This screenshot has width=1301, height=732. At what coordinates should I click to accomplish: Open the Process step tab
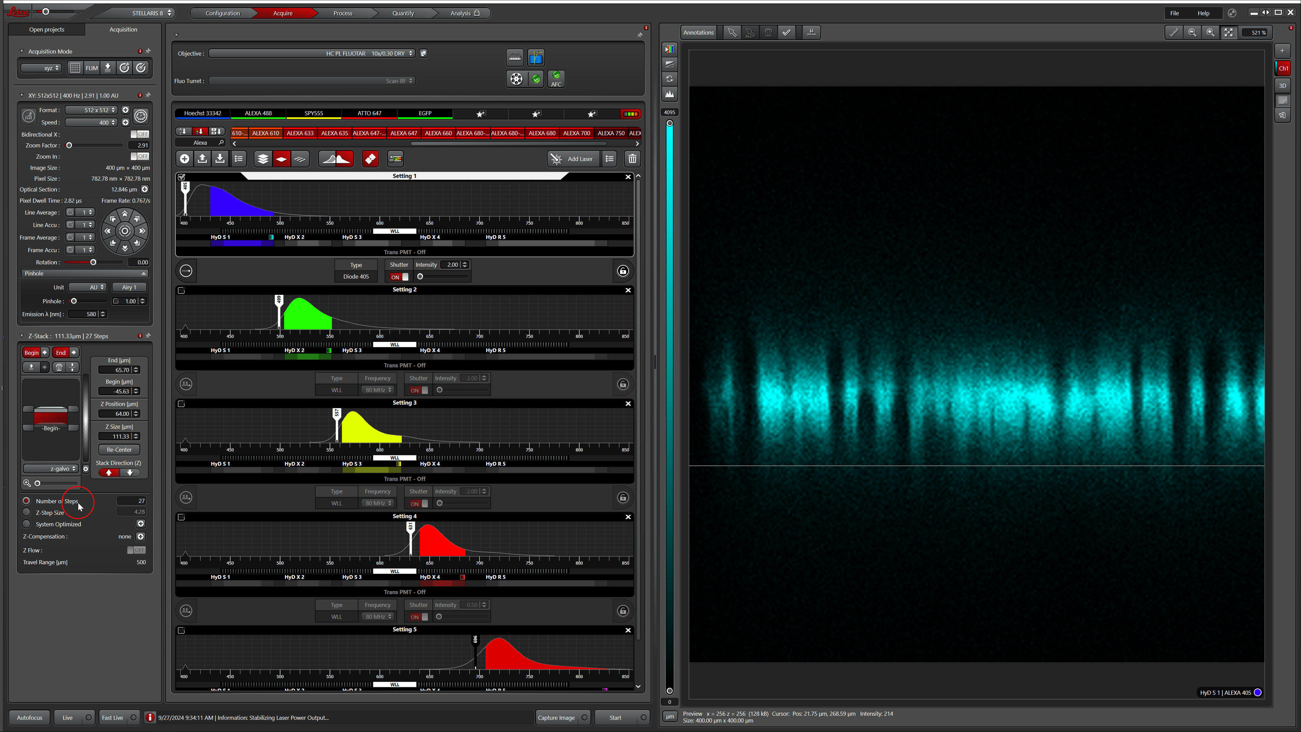point(343,13)
